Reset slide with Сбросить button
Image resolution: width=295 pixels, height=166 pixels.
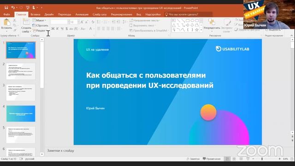pos(41,25)
